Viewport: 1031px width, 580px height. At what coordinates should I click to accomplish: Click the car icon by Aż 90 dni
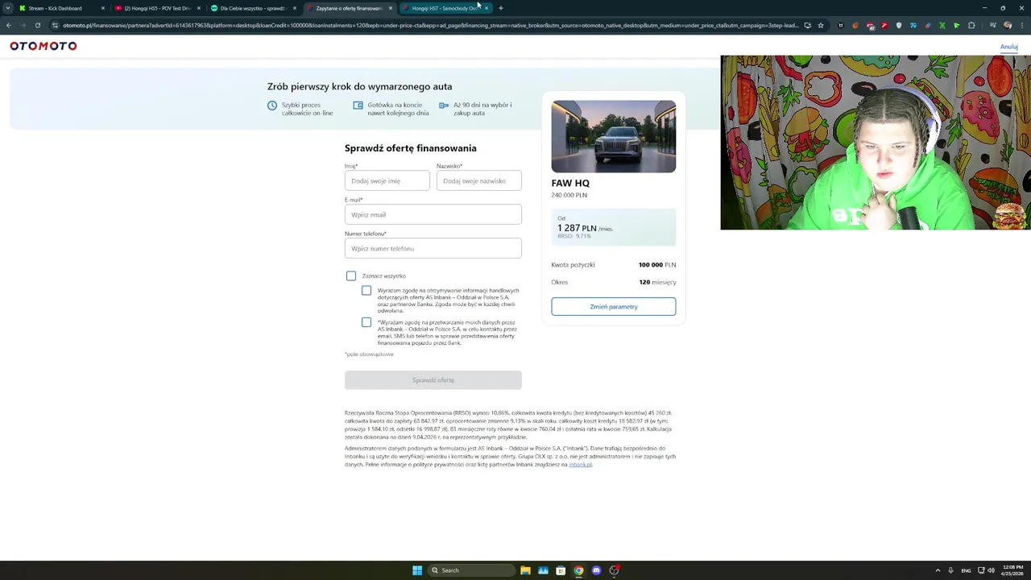pos(444,105)
